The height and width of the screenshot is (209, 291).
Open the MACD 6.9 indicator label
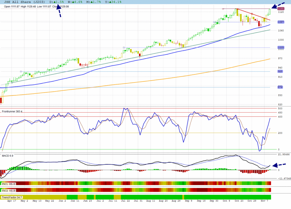click(x=7, y=156)
